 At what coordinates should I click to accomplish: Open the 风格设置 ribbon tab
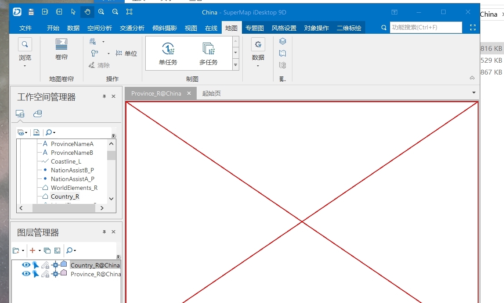pyautogui.click(x=284, y=28)
